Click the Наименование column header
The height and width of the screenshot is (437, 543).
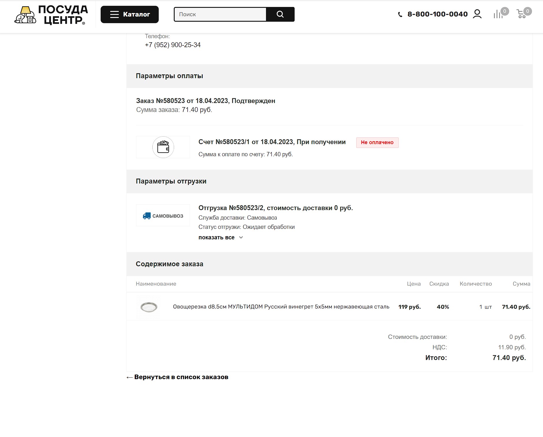(156, 284)
